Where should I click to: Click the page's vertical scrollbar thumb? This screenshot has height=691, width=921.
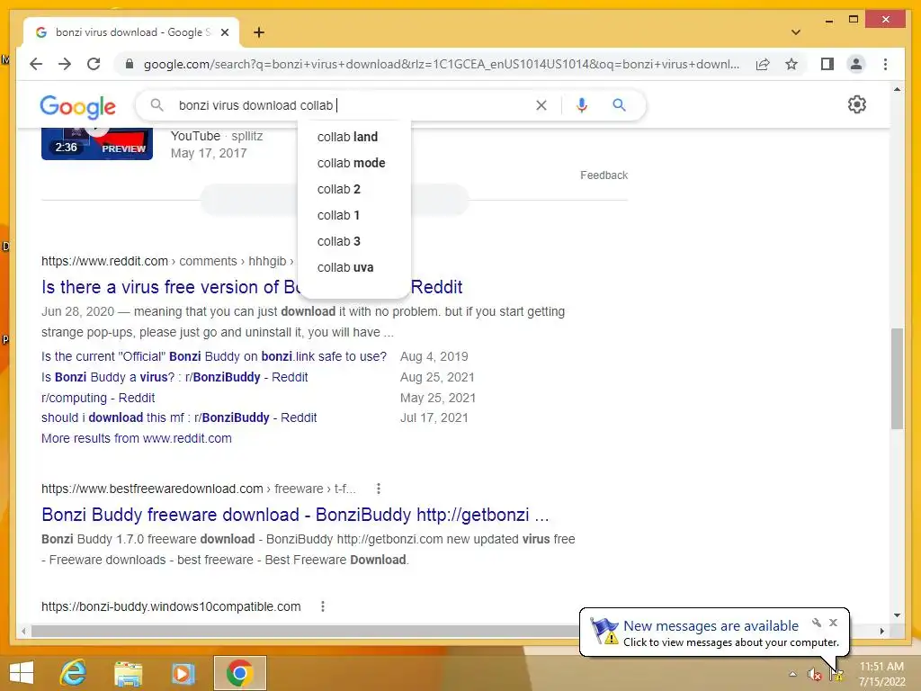(897, 379)
